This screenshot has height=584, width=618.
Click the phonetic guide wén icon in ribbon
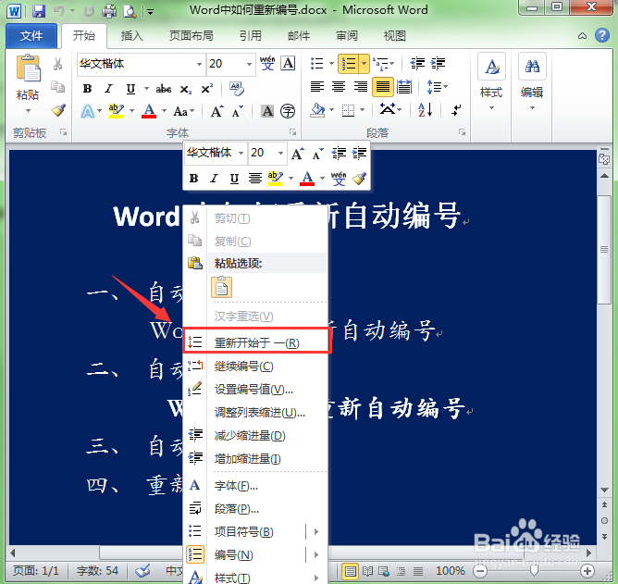pos(267,63)
